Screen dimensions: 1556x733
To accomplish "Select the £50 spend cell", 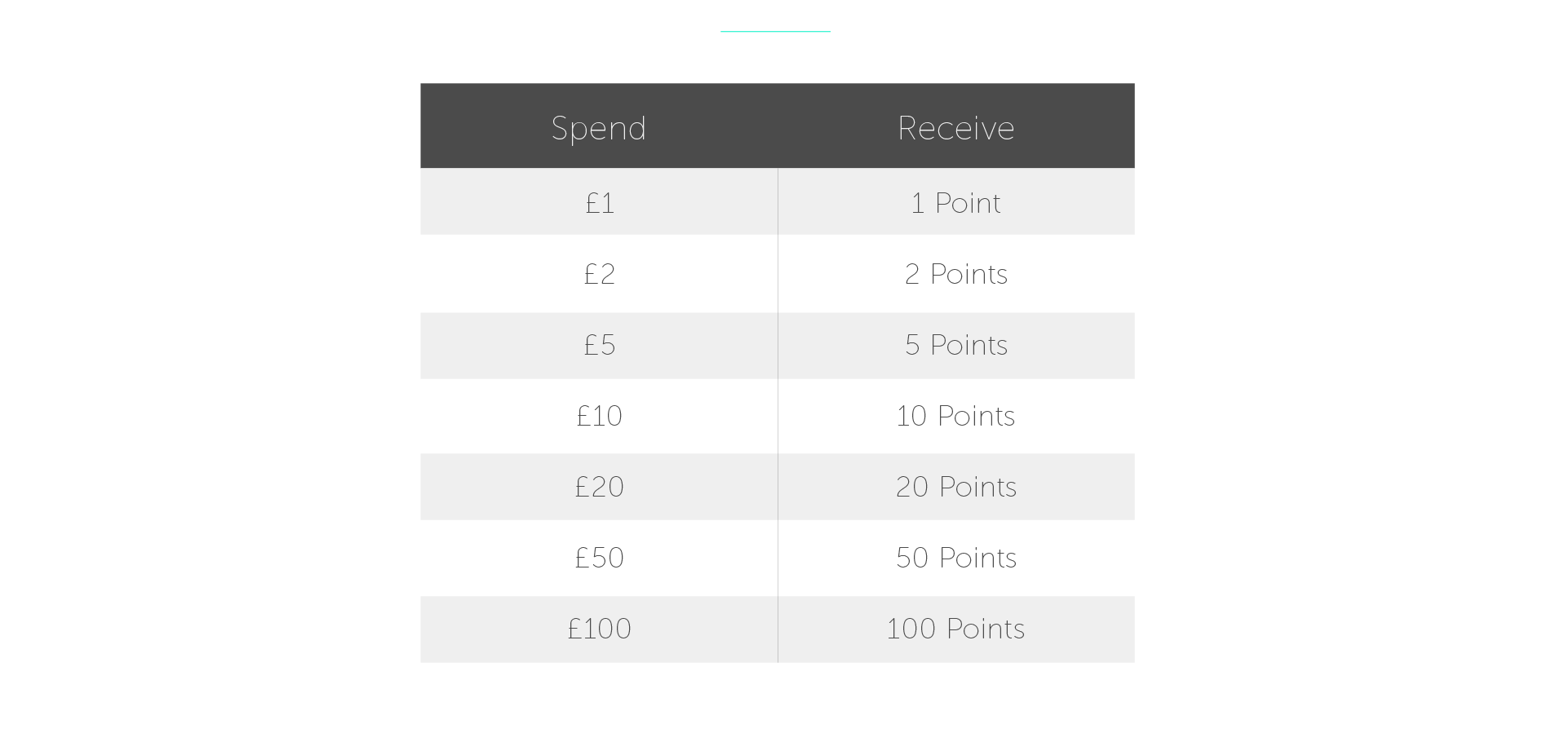I will click(599, 558).
